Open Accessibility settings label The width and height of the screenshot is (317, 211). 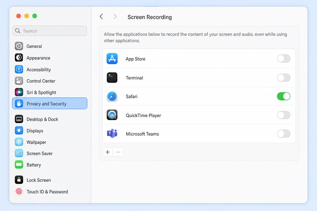(x=39, y=70)
